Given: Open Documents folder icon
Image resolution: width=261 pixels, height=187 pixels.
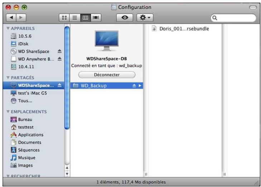Looking at the screenshot, I should (14, 142).
